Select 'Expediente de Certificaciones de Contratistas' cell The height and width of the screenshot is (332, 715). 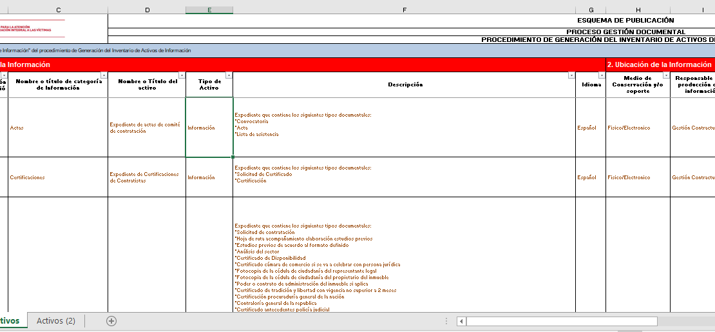[147, 177]
